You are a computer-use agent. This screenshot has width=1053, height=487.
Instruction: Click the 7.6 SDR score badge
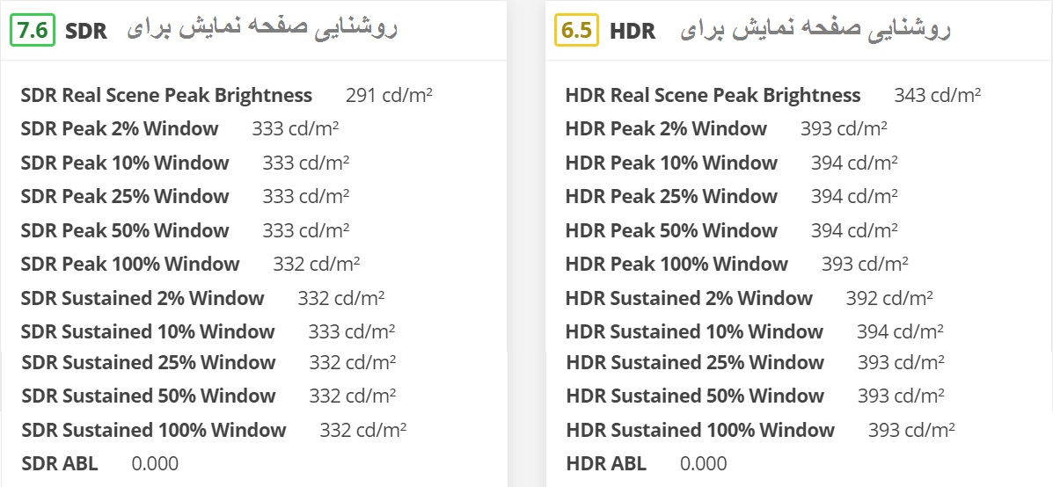point(33,31)
